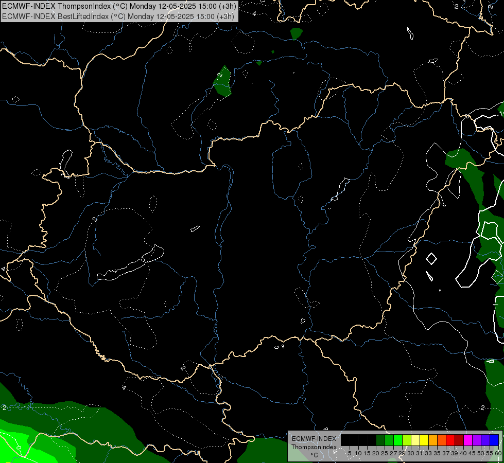This screenshot has height=463, width=504.
Task: Click the legend tick value 31
Action: coord(420,453)
